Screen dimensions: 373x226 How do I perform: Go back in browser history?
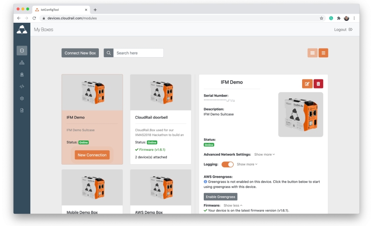click(x=19, y=18)
